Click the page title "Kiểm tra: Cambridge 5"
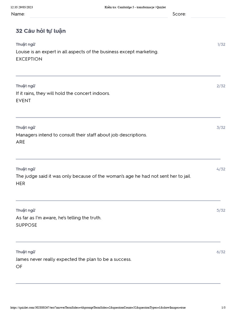The image size is (236, 315). click(135, 7)
